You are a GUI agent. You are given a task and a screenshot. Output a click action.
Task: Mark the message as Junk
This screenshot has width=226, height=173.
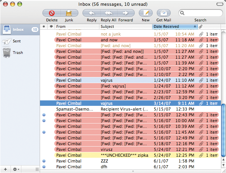click(x=69, y=13)
